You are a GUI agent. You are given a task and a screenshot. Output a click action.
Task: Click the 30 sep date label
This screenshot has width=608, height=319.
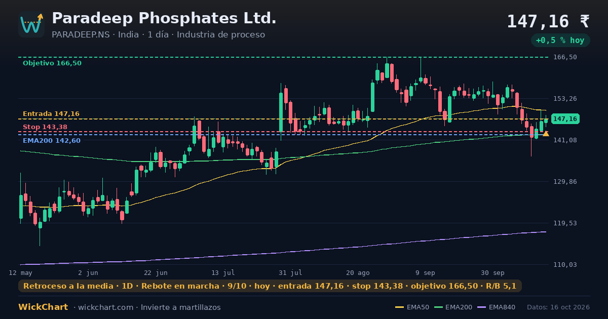492,272
